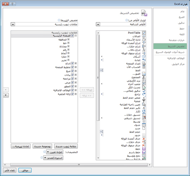Select the Undo arrow icon in commands list

pyautogui.click(x=144, y=60)
